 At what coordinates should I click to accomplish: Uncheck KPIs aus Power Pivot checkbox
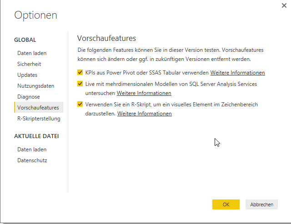click(80, 72)
